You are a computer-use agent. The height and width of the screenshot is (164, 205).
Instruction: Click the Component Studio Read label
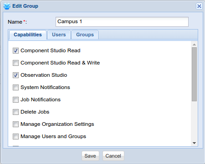pos(51,50)
